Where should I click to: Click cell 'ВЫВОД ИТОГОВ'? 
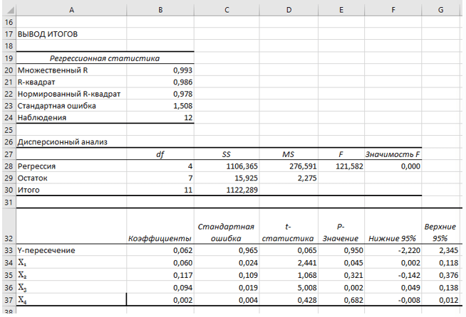pos(71,34)
